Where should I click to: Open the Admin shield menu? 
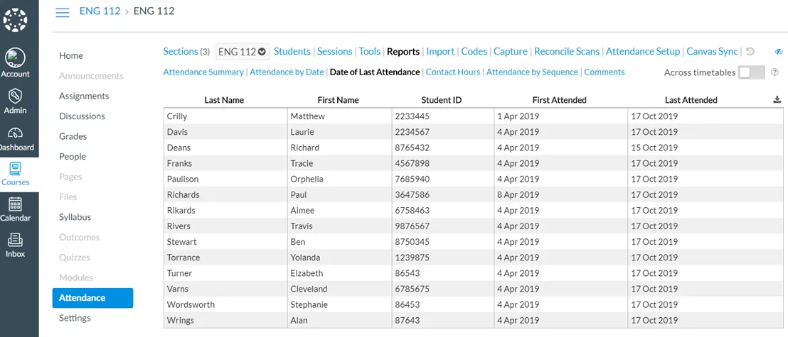(15, 100)
